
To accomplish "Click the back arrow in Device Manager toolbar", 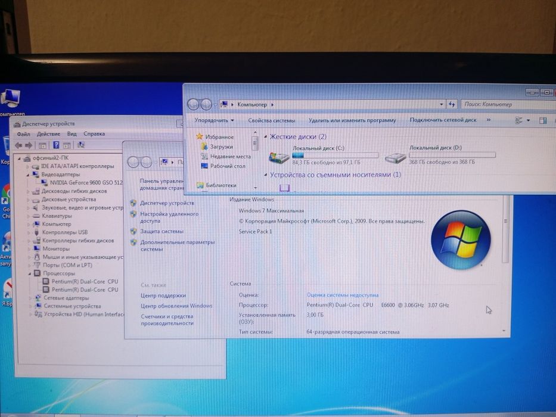I will coord(19,145).
